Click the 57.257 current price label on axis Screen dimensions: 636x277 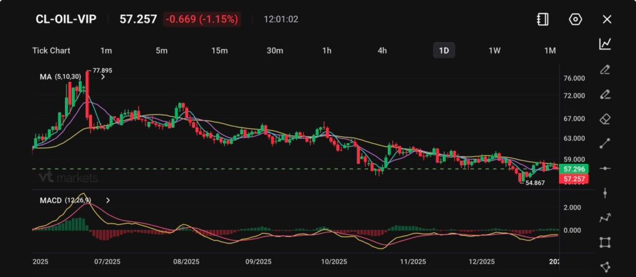click(x=573, y=179)
